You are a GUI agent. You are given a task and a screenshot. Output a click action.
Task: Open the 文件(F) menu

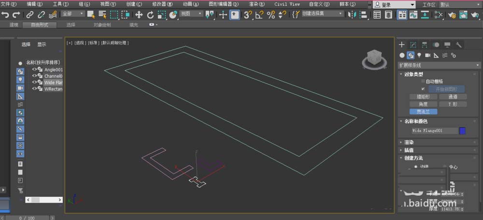[x=9, y=4]
